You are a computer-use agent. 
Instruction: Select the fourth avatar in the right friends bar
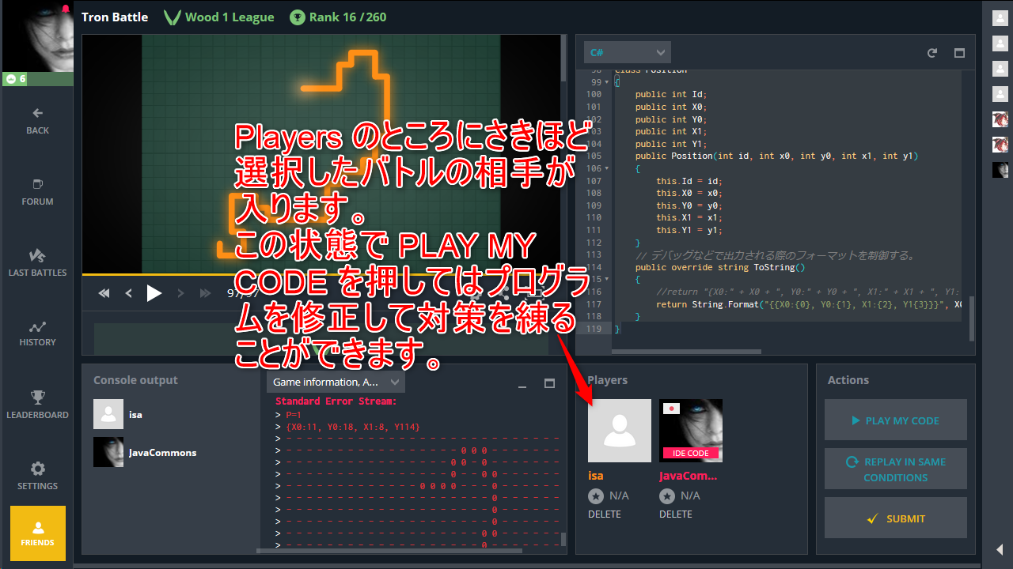pos(1000,94)
